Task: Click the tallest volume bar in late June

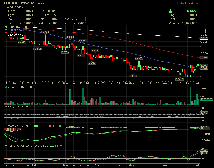Action: click(190, 96)
